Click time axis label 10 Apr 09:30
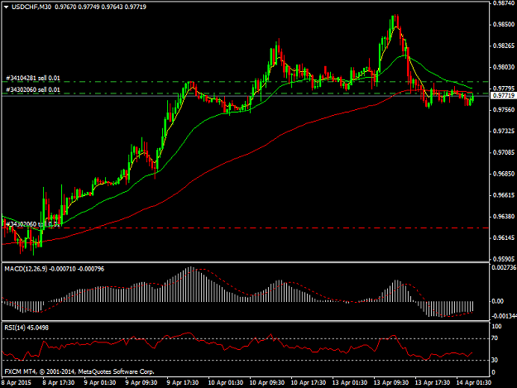Screen dimensions: 517x388 coord(267,383)
